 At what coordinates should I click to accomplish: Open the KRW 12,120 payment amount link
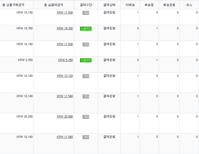click(x=65, y=76)
